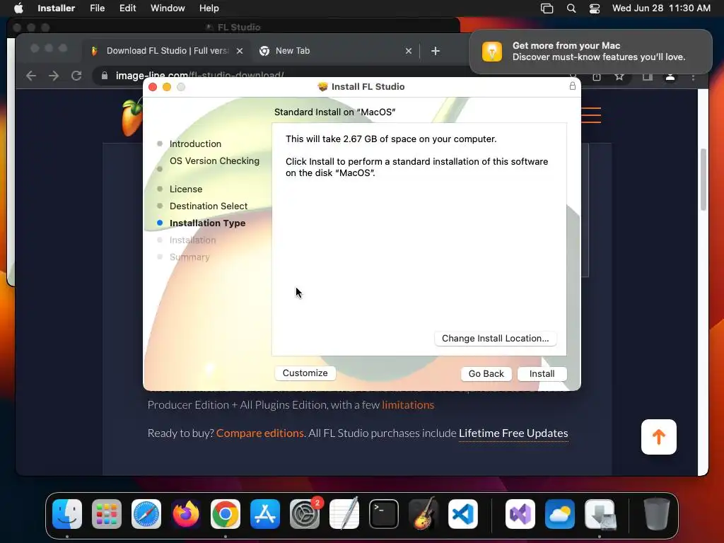Select the Introduction step in sidebar
Screen dimensions: 724x543
pyautogui.click(x=195, y=144)
